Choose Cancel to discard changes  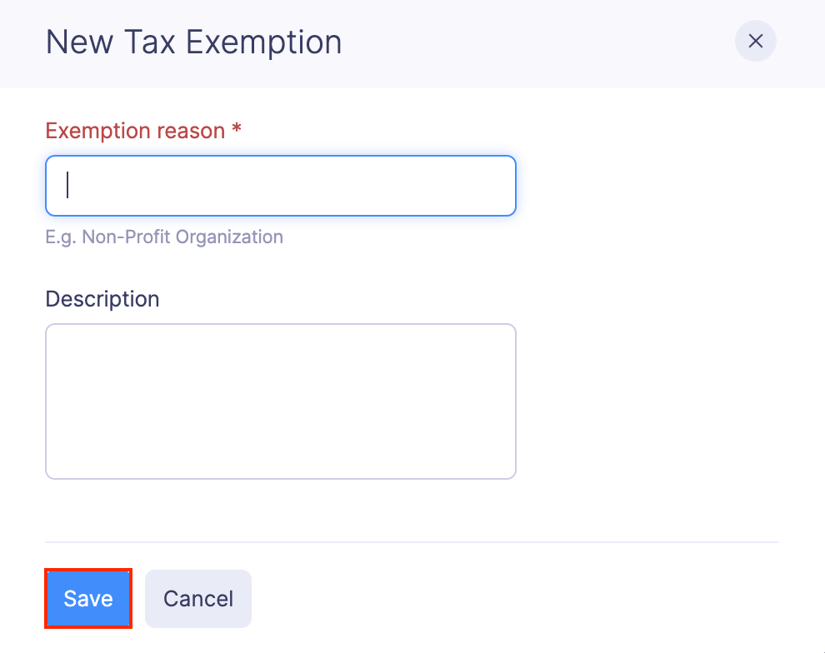pyautogui.click(x=197, y=598)
